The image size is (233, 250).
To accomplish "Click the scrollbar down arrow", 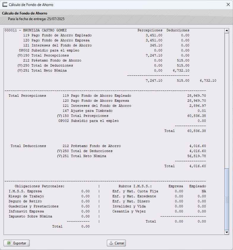I will [x=227, y=232].
